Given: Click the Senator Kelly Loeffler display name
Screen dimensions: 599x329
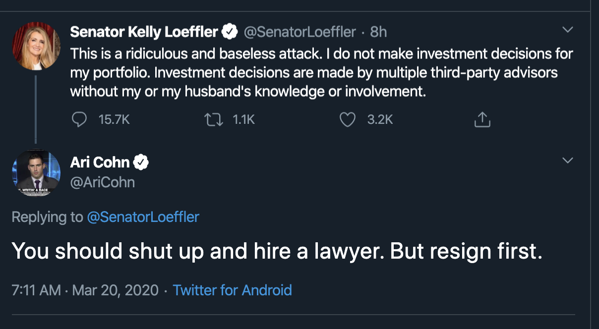Looking at the screenshot, I should (144, 32).
